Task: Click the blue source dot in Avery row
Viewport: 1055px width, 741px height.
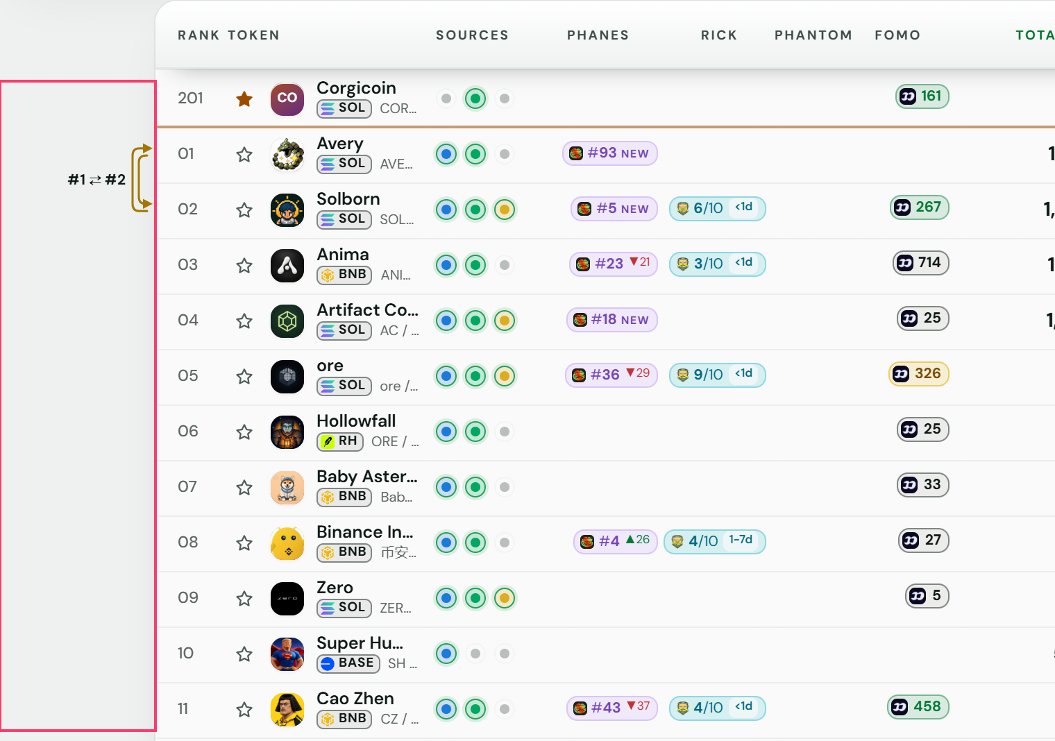Action: pyautogui.click(x=446, y=154)
